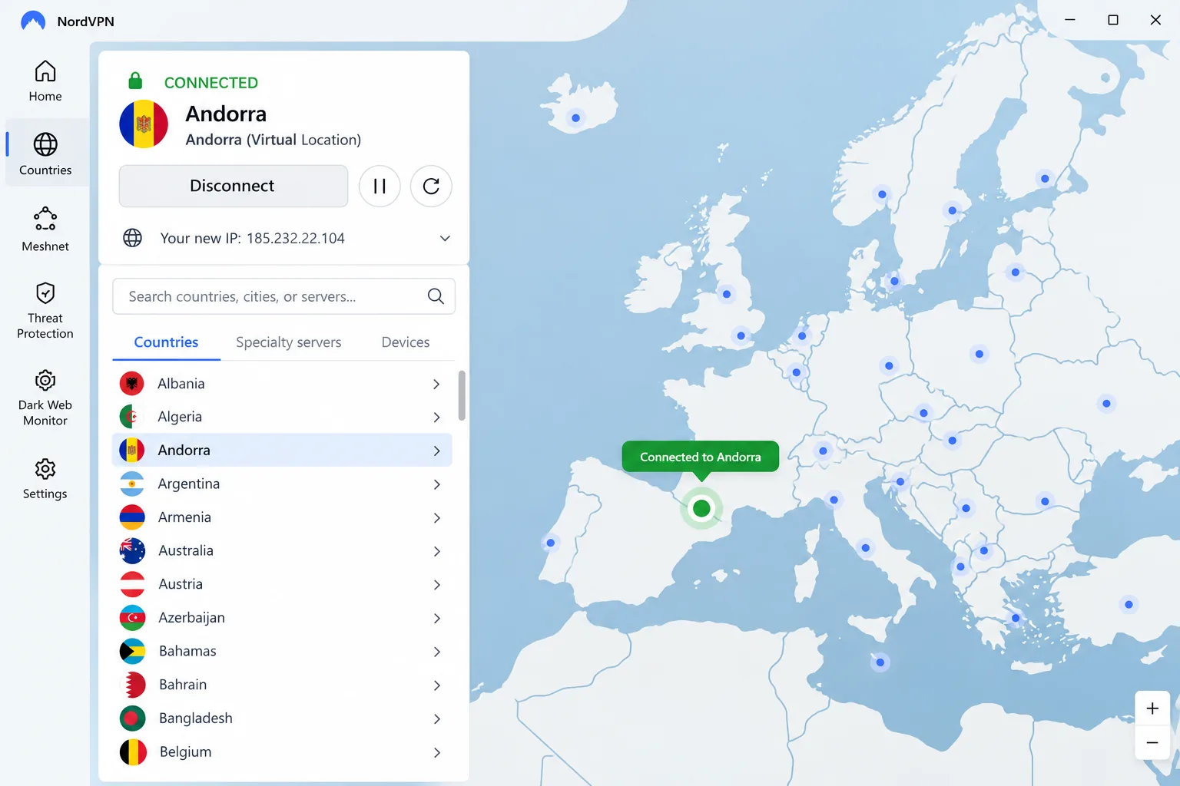Expand Australia server options chevron

click(436, 551)
